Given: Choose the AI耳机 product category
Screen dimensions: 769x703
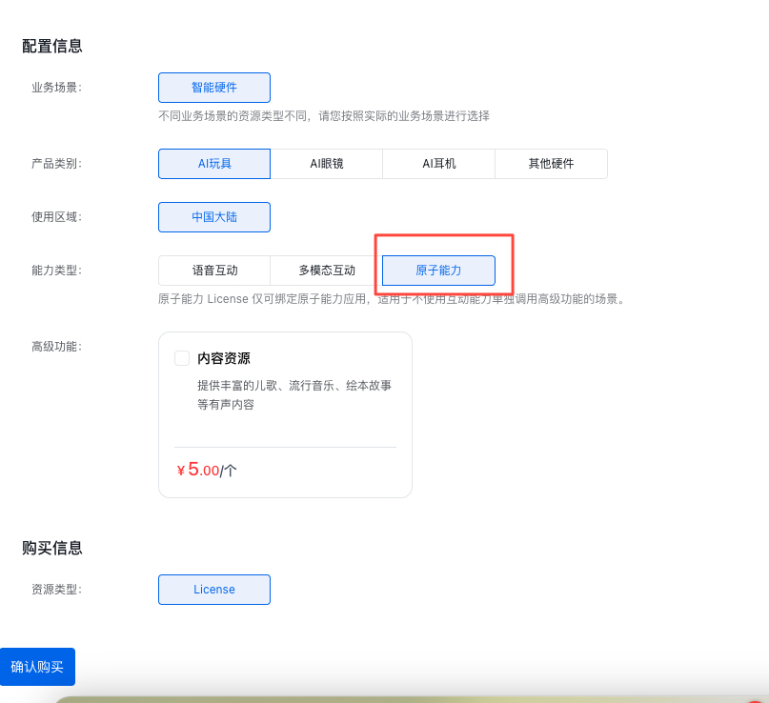Looking at the screenshot, I should click(x=439, y=164).
